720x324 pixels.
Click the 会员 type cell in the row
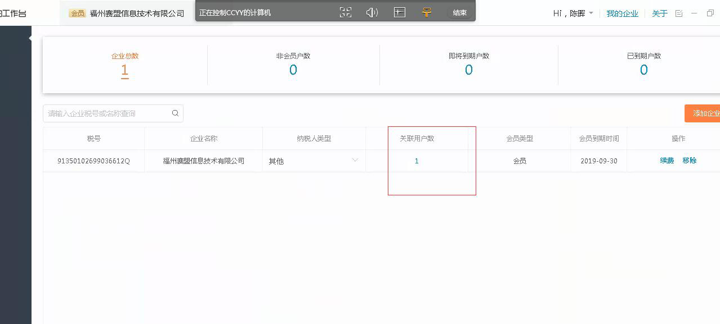[520, 161]
